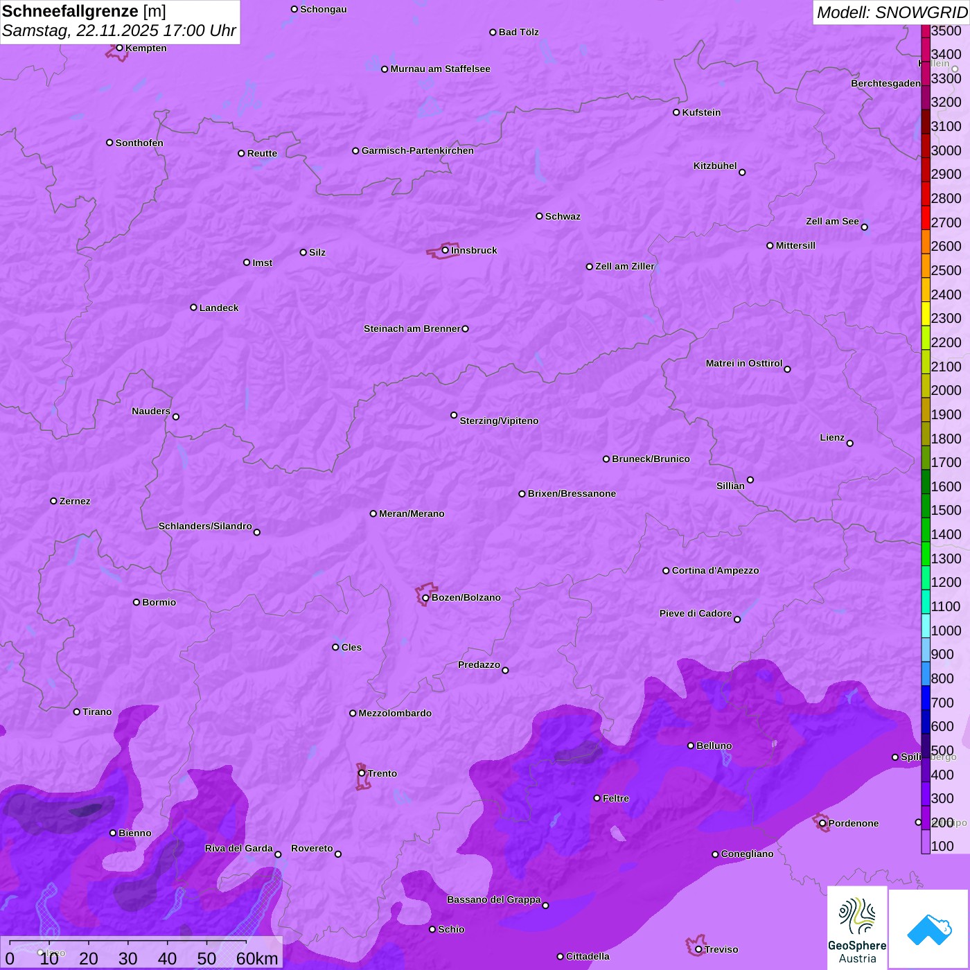Click the Pordenone city marker

pos(822,823)
